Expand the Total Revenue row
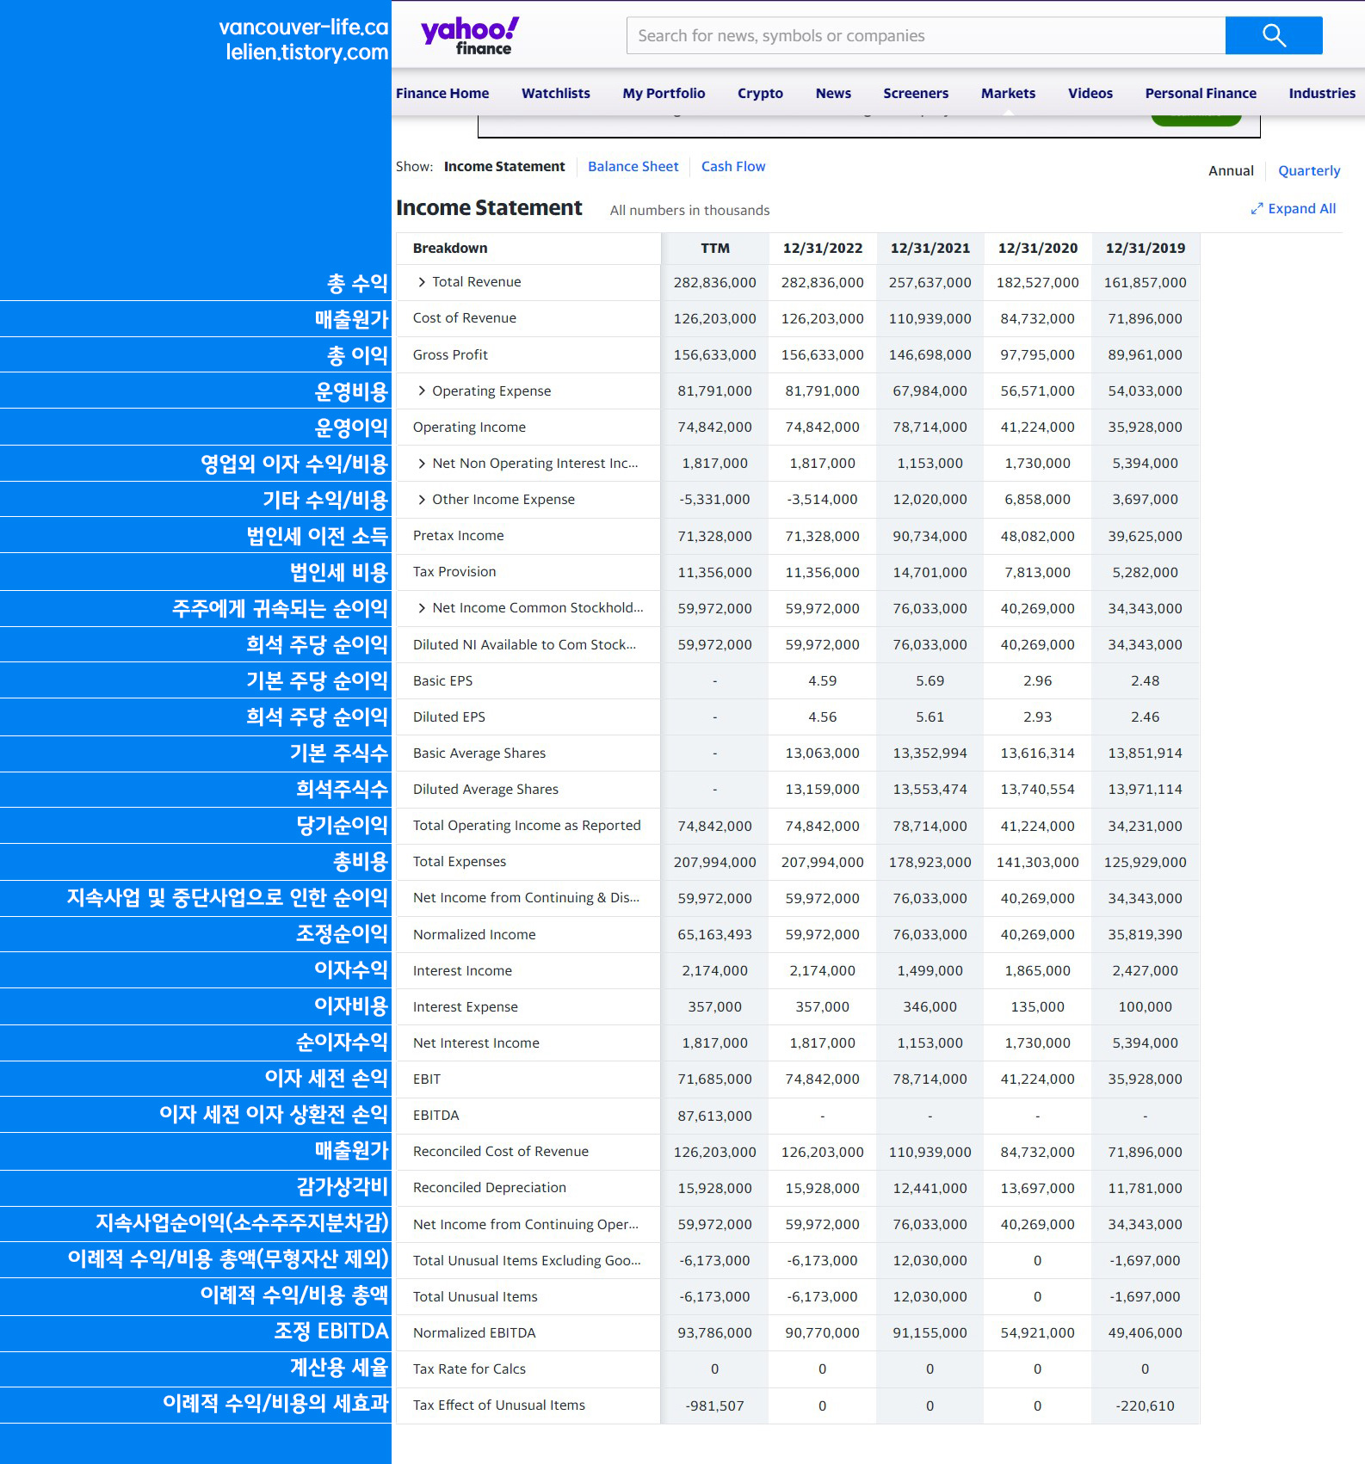The image size is (1365, 1464). (422, 282)
